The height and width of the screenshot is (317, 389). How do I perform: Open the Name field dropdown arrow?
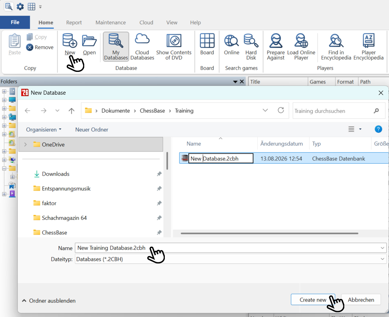[x=382, y=248]
